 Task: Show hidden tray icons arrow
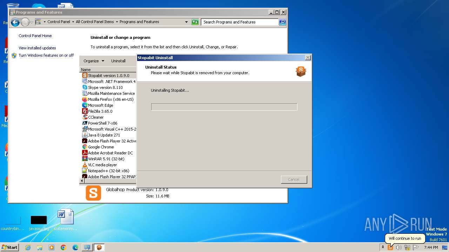click(x=383, y=247)
